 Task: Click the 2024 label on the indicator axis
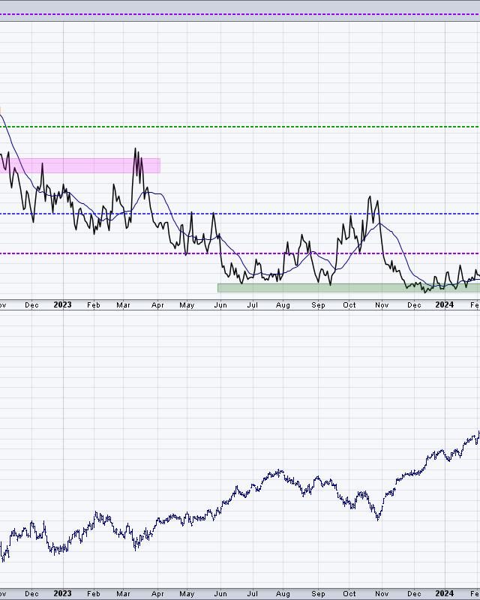coord(445,304)
